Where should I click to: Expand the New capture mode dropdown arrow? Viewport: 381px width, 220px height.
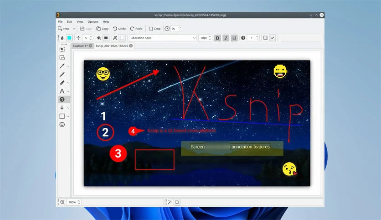[74, 29]
